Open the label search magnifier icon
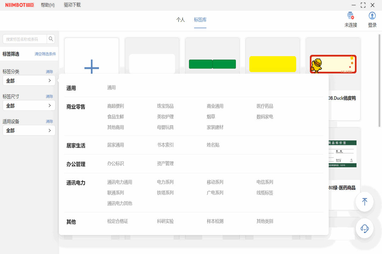The image size is (382, 254). tap(51, 39)
